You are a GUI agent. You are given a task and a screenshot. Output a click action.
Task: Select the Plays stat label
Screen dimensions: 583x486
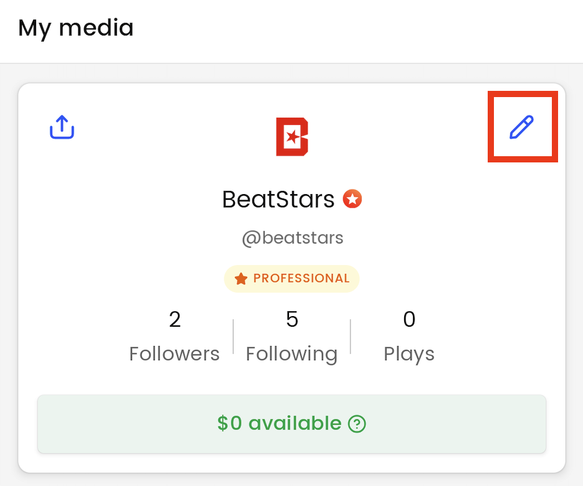pyautogui.click(x=409, y=353)
